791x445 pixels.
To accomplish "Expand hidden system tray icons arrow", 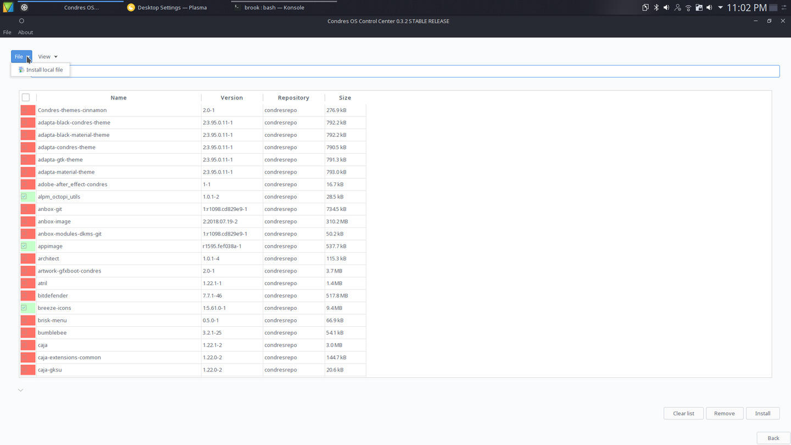I will (720, 8).
